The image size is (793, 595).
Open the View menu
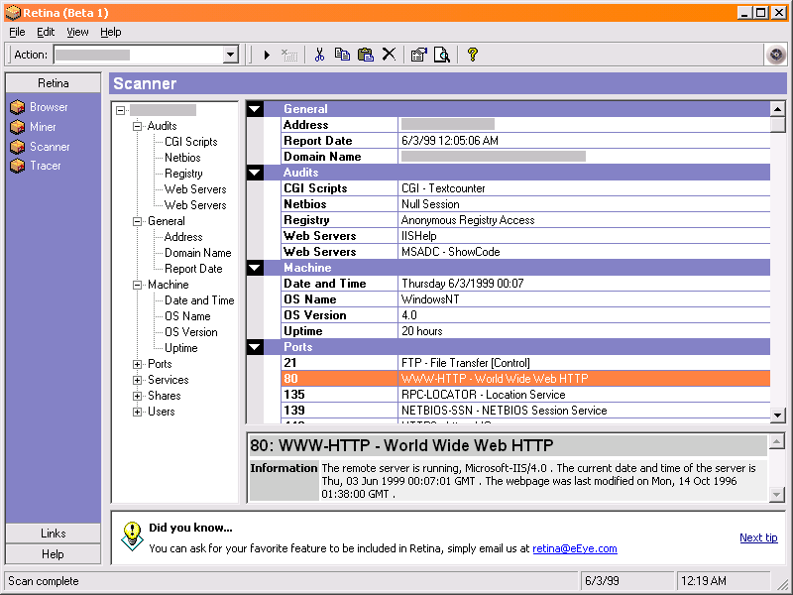(77, 32)
